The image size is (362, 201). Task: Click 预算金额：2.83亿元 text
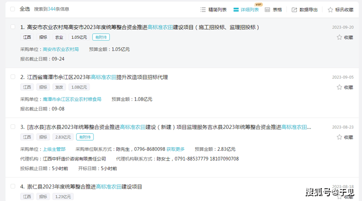(x=215, y=149)
